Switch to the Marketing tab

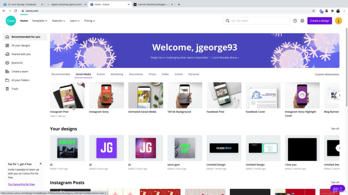point(117,74)
